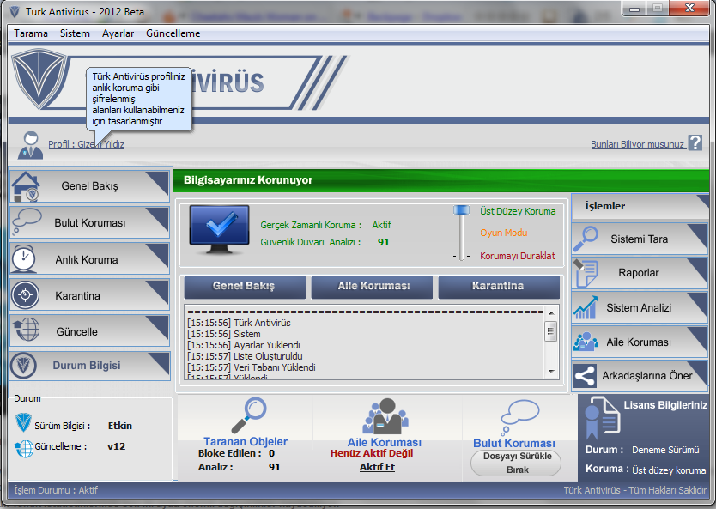Screen dimensions: 716x509
Task: Click the clock icon for Anlık Koruma
Action: [25, 258]
